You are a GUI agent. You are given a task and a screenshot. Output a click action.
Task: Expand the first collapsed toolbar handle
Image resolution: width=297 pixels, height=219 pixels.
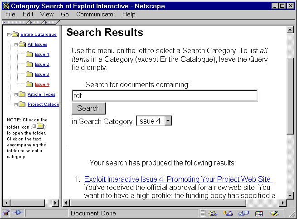pos(15,22)
